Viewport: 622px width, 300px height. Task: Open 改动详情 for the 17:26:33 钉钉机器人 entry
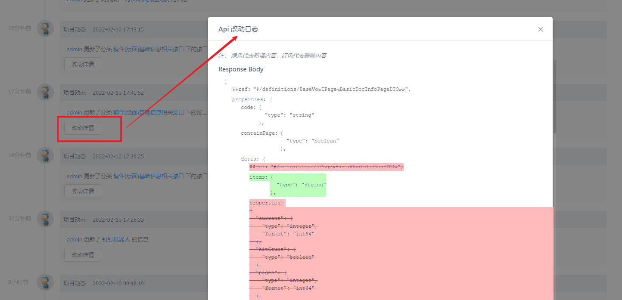tap(83, 255)
